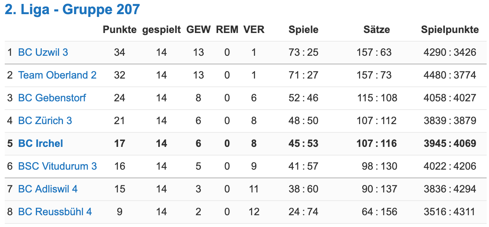Click the Punkte column header
This screenshot has width=489, height=227.
pos(120,29)
